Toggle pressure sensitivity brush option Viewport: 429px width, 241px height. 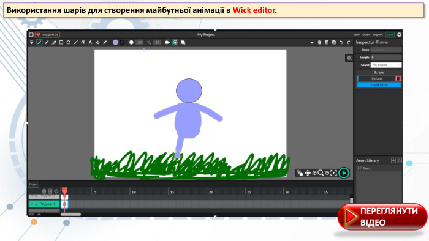167,42
